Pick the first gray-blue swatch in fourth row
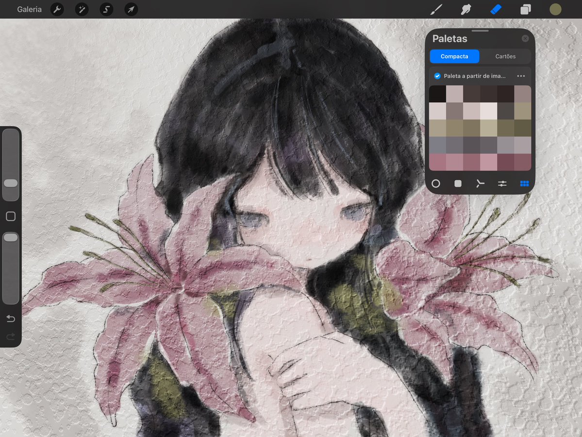The width and height of the screenshot is (582, 437). pos(438,145)
